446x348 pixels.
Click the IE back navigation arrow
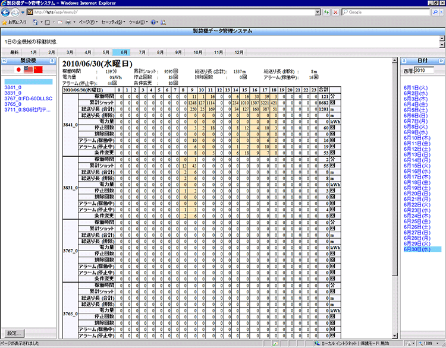(7, 12)
